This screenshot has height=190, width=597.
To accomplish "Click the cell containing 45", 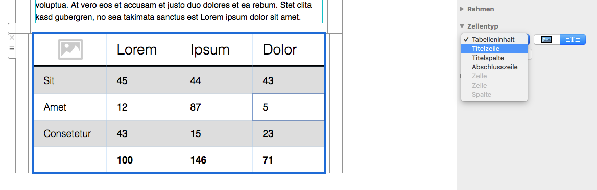I will coord(143,80).
